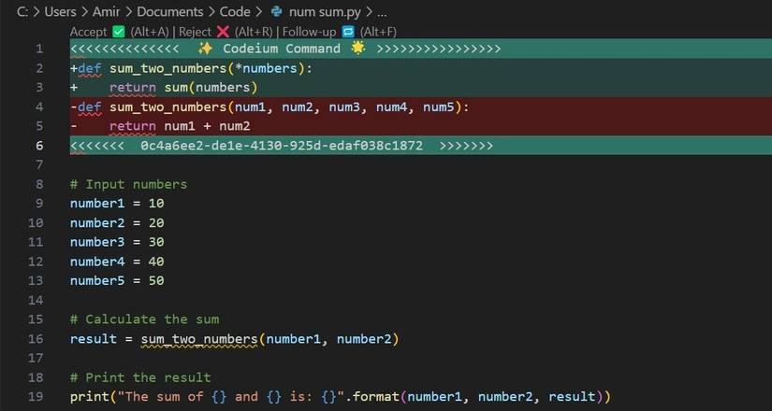Click line number 6 in the gutter
Image resolution: width=772 pixels, height=411 pixels.
(39, 146)
